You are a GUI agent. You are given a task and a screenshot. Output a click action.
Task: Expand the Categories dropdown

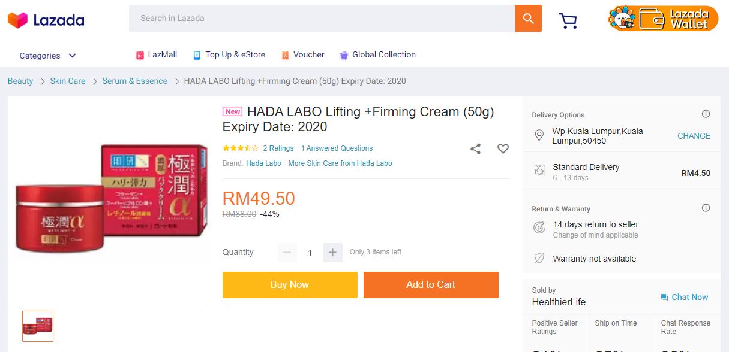click(47, 56)
